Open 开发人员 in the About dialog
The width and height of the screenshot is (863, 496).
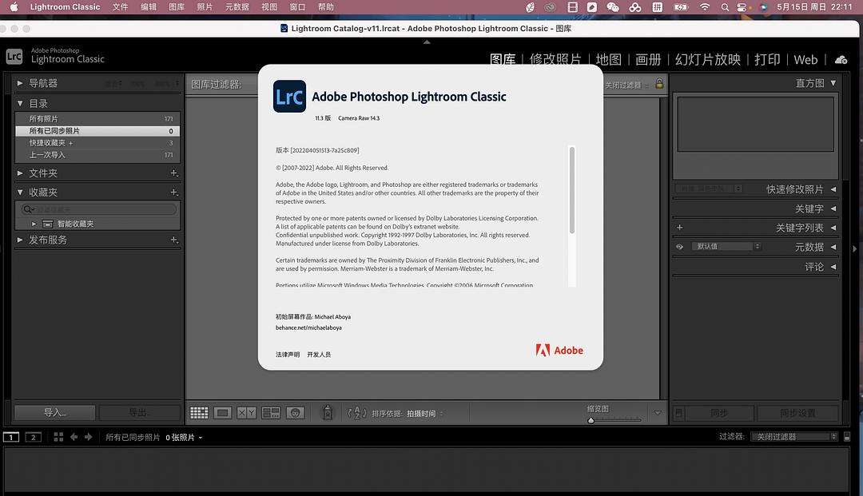(x=319, y=355)
